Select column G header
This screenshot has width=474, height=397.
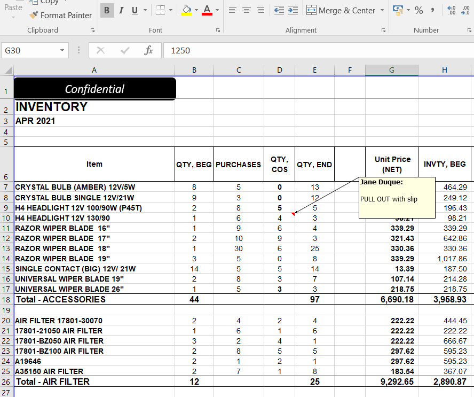392,70
